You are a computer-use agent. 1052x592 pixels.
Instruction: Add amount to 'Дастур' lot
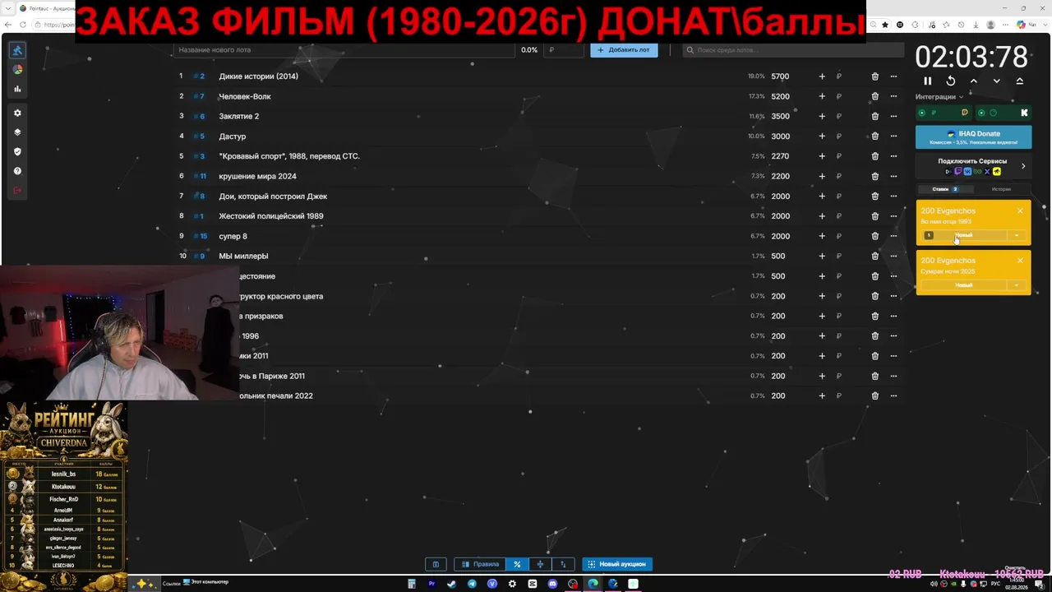tap(822, 136)
